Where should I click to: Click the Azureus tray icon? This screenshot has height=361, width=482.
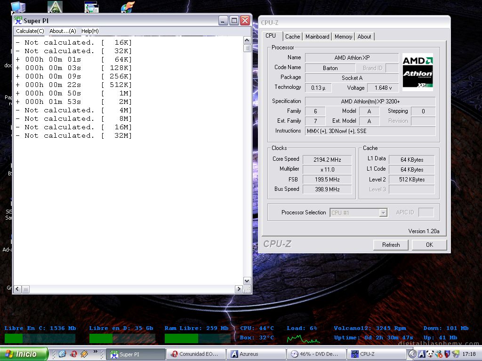[x=422, y=354]
